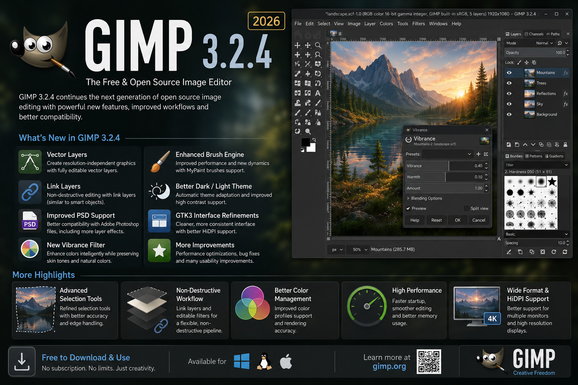Viewport: 578px width, 385px height.
Task: Uncheck the Preview checkbox
Action: coord(408,208)
